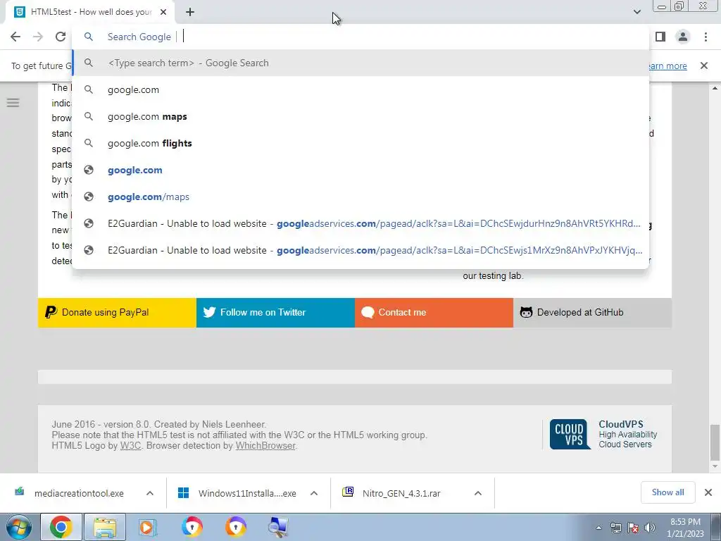The height and width of the screenshot is (541, 721).
Task: Follow the 'Learn more' infobar link
Action: pyautogui.click(x=667, y=66)
